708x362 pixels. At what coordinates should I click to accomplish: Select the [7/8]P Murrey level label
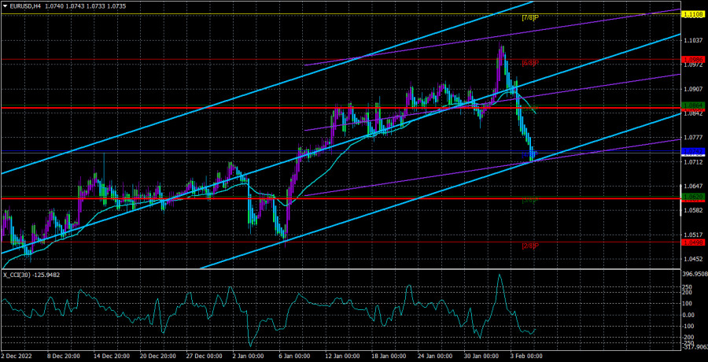tap(530, 17)
